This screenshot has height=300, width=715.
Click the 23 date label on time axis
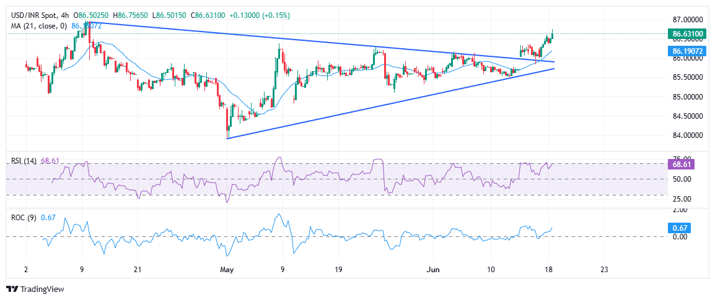point(603,269)
